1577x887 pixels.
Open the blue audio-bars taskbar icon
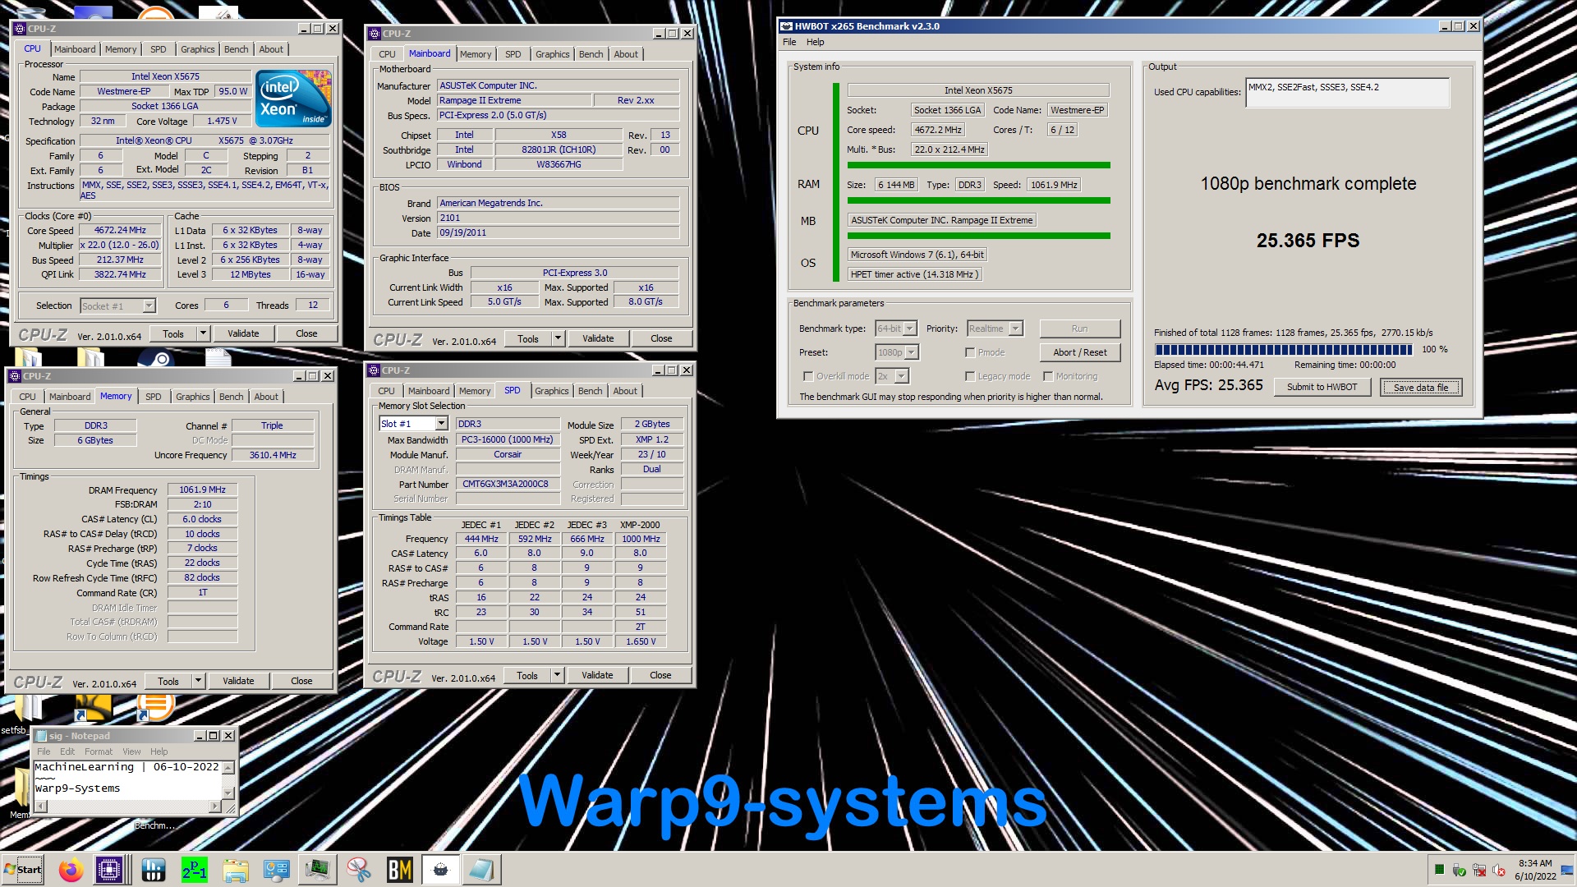(x=153, y=869)
